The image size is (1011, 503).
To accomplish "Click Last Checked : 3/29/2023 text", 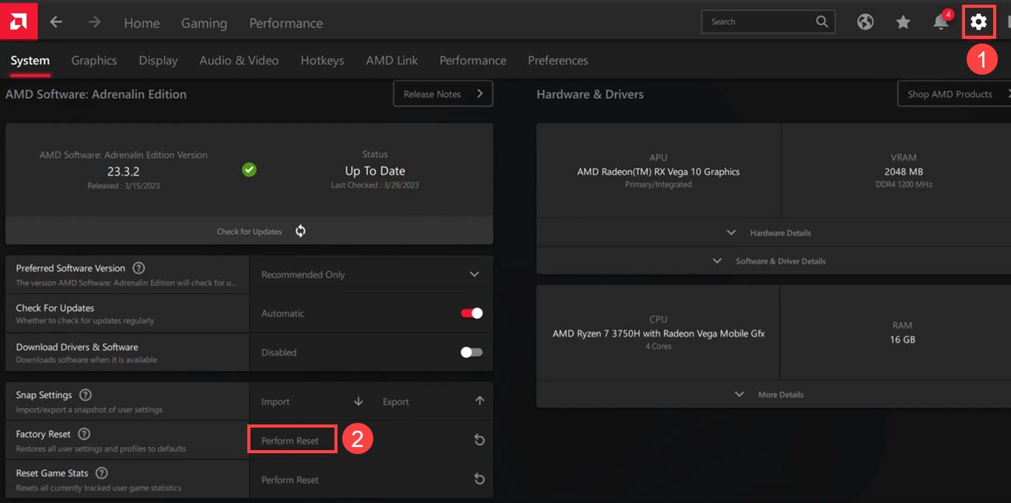I will tap(375, 185).
